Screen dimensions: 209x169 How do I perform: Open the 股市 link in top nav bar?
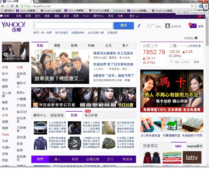coord(37,16)
